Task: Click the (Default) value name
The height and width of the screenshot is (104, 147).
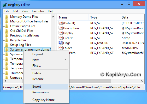Action: [69, 23]
